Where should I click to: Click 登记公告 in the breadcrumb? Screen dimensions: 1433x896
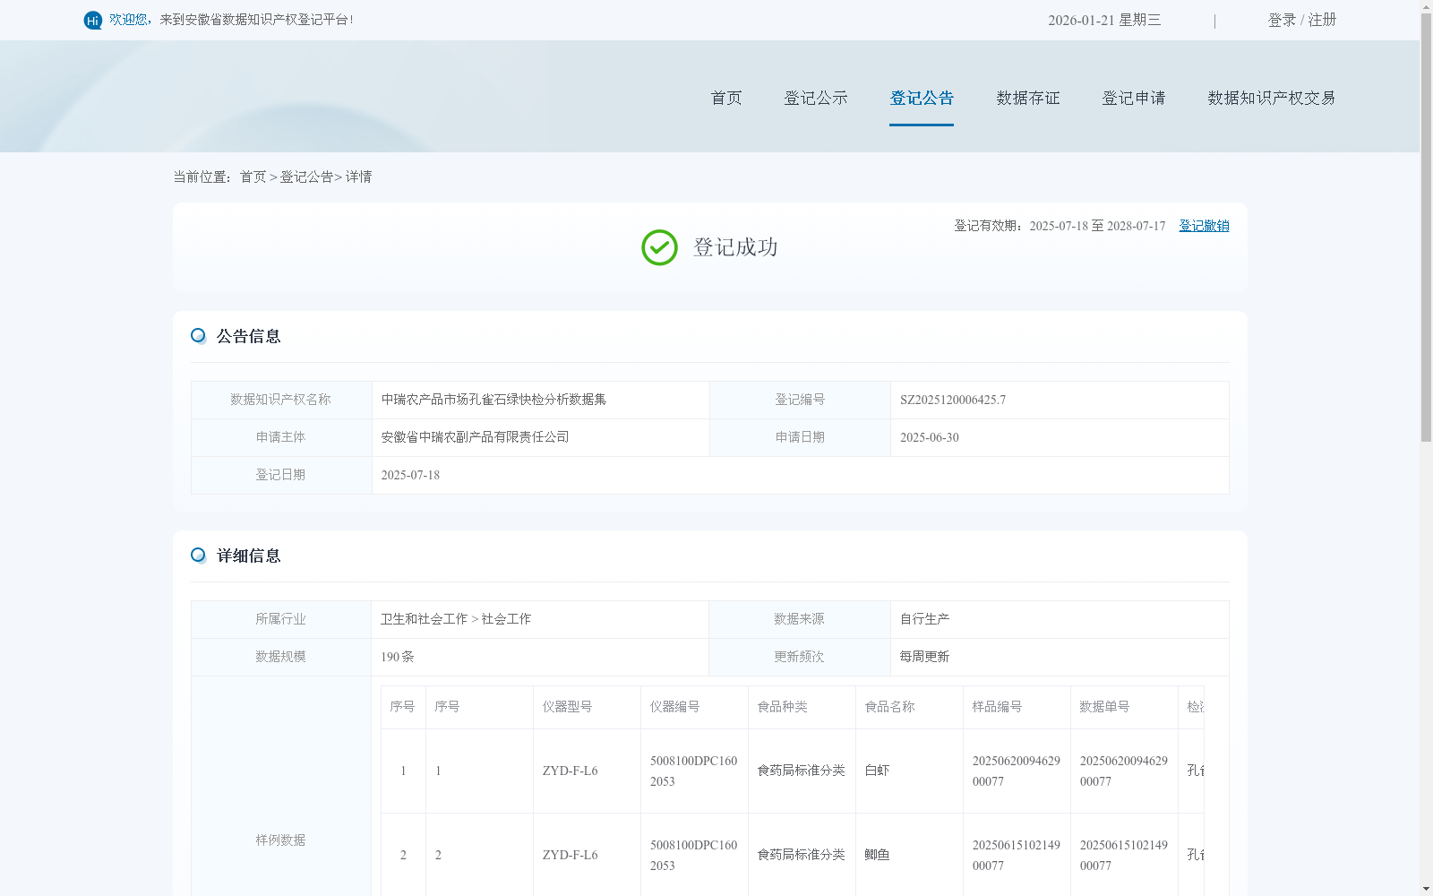(306, 177)
